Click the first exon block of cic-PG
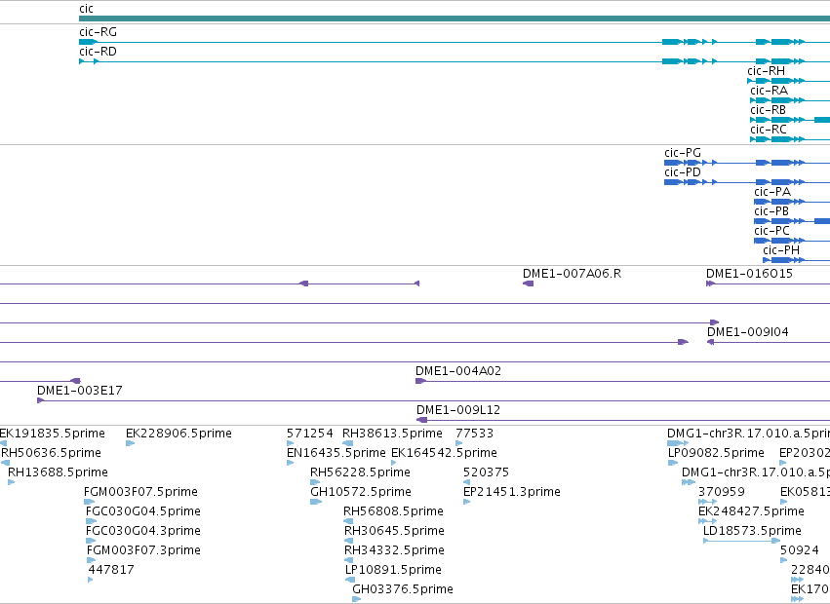The height and width of the screenshot is (604, 830). pos(673,163)
